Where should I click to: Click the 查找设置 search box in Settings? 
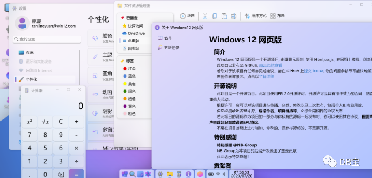tap(47, 39)
